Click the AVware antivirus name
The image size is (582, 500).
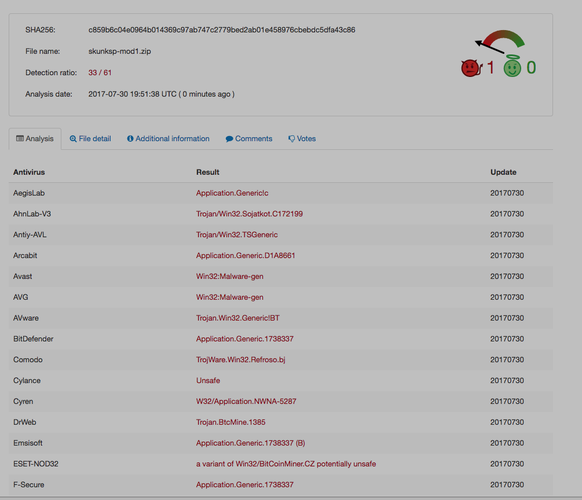pos(26,318)
